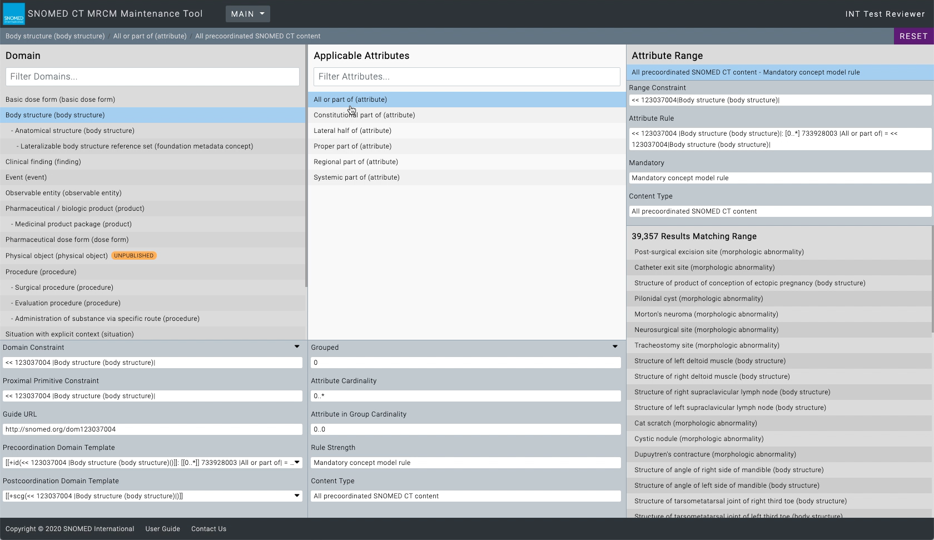The width and height of the screenshot is (934, 540).
Task: Select Observable entity domain
Action: click(152, 193)
